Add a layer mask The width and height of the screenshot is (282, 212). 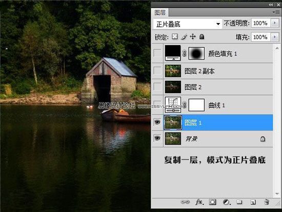212,202
